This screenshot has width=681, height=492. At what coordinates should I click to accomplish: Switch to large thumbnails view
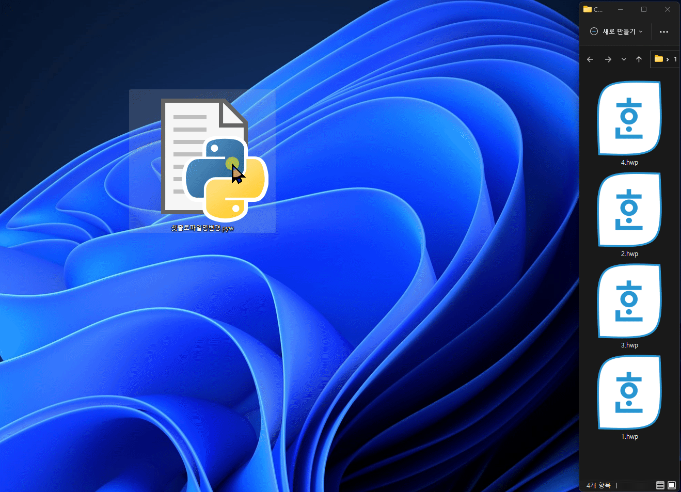(672, 485)
